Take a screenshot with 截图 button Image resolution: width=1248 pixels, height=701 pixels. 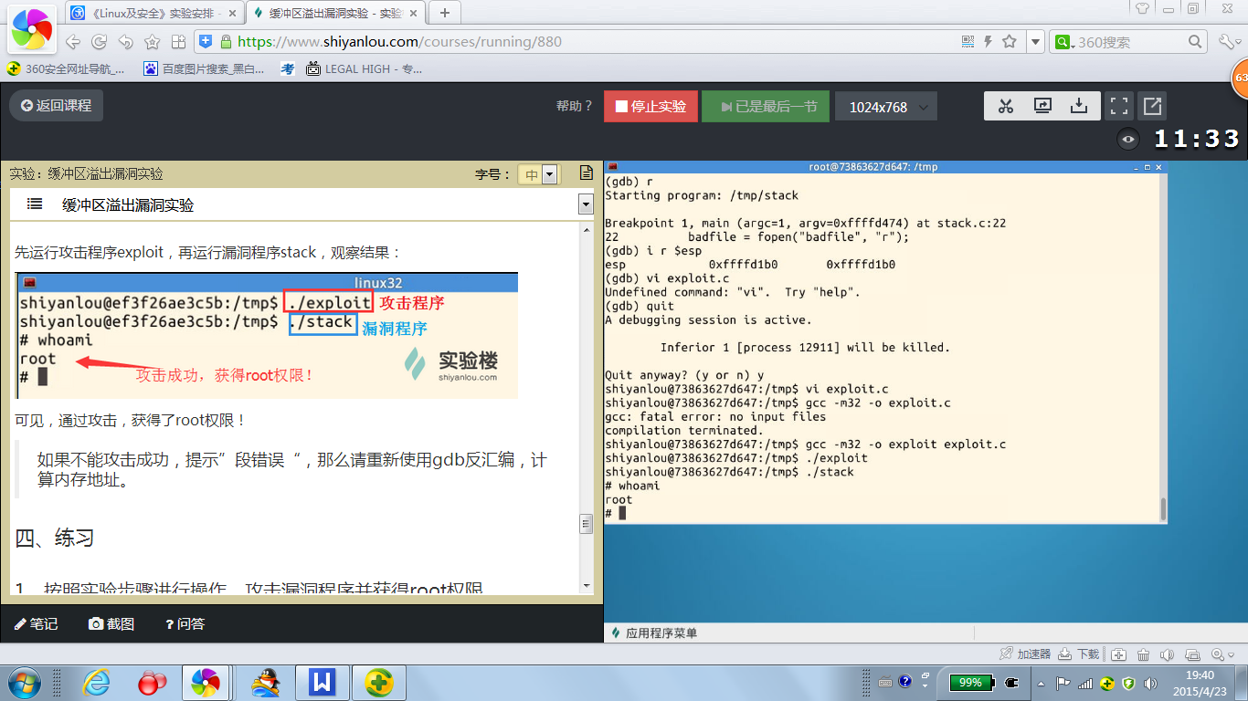point(111,623)
